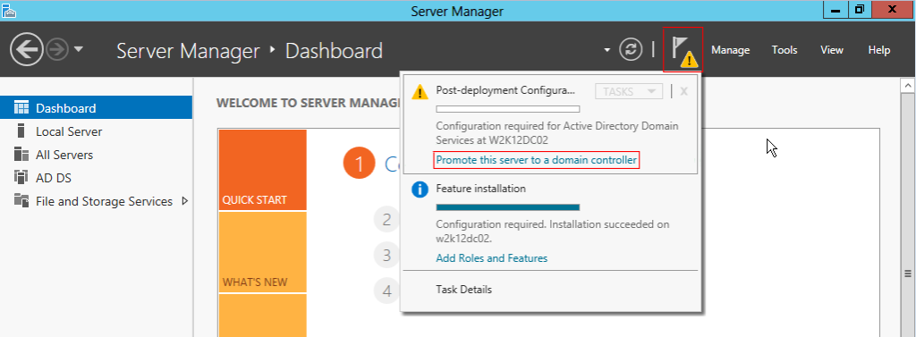The height and width of the screenshot is (337, 916).
Task: Open the dropdown arrow beside Refresh
Action: 607,51
